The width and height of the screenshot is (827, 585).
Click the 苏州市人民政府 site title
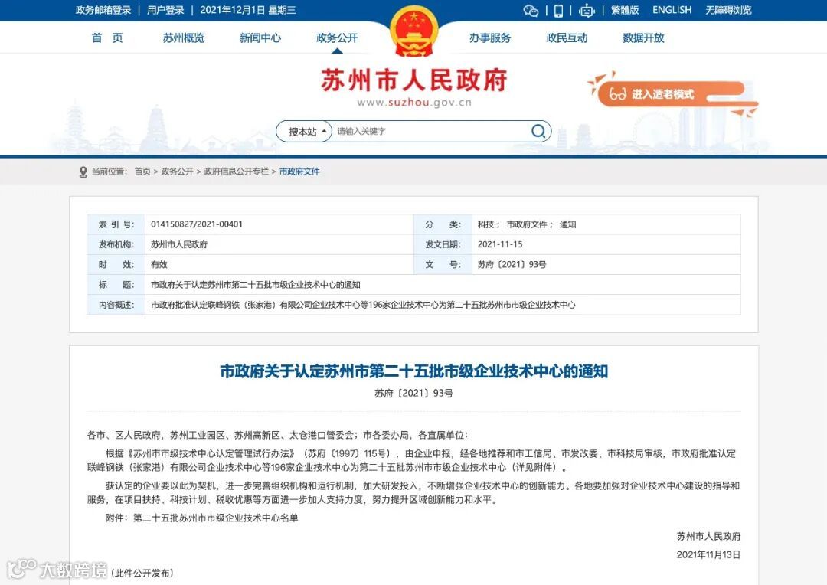(414, 80)
